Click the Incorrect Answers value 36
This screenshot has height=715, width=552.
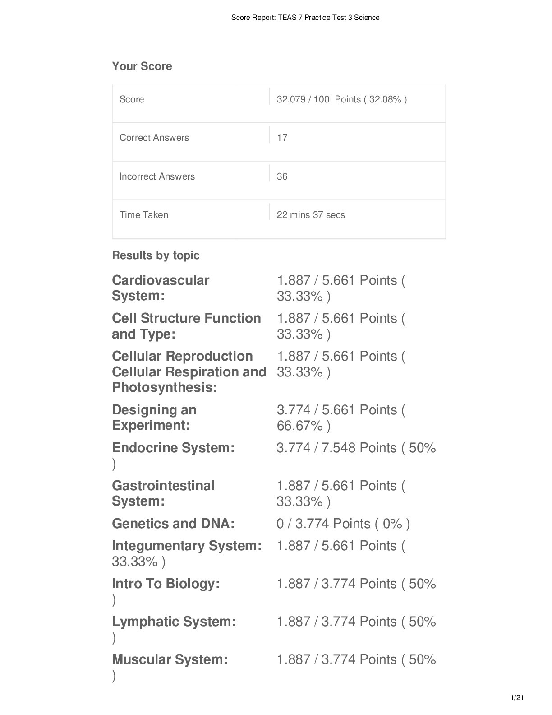coord(282,176)
